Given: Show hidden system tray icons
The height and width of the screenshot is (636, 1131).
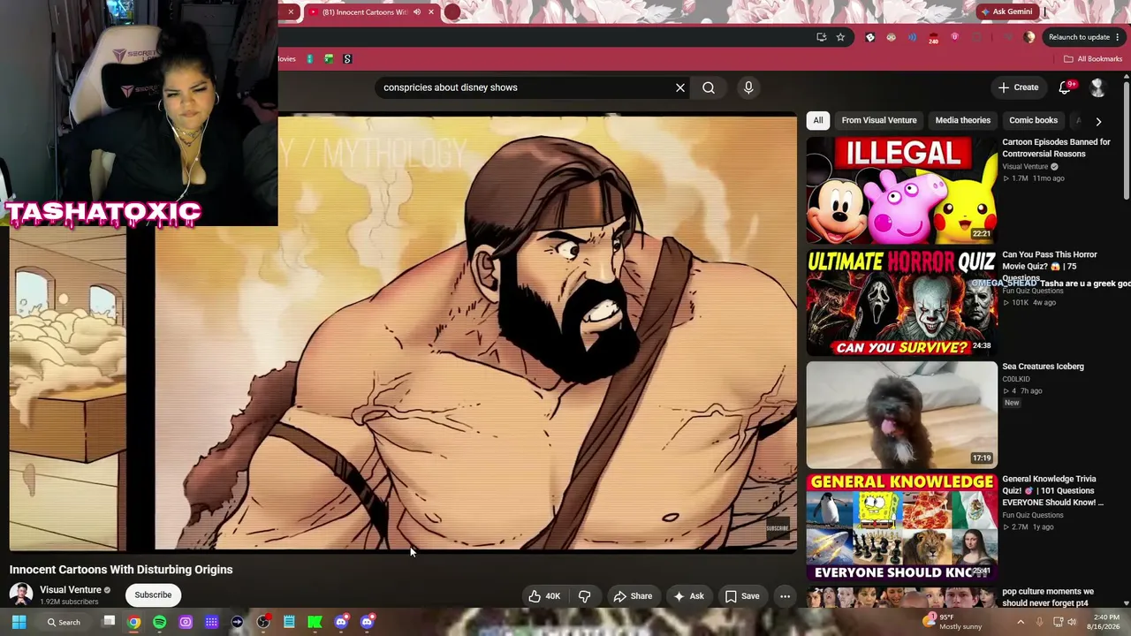Looking at the screenshot, I should [1021, 622].
